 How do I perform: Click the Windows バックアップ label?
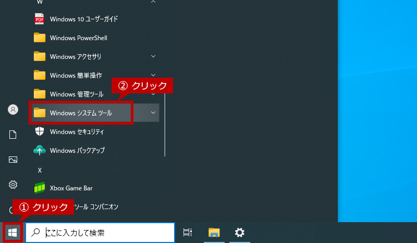(x=77, y=150)
